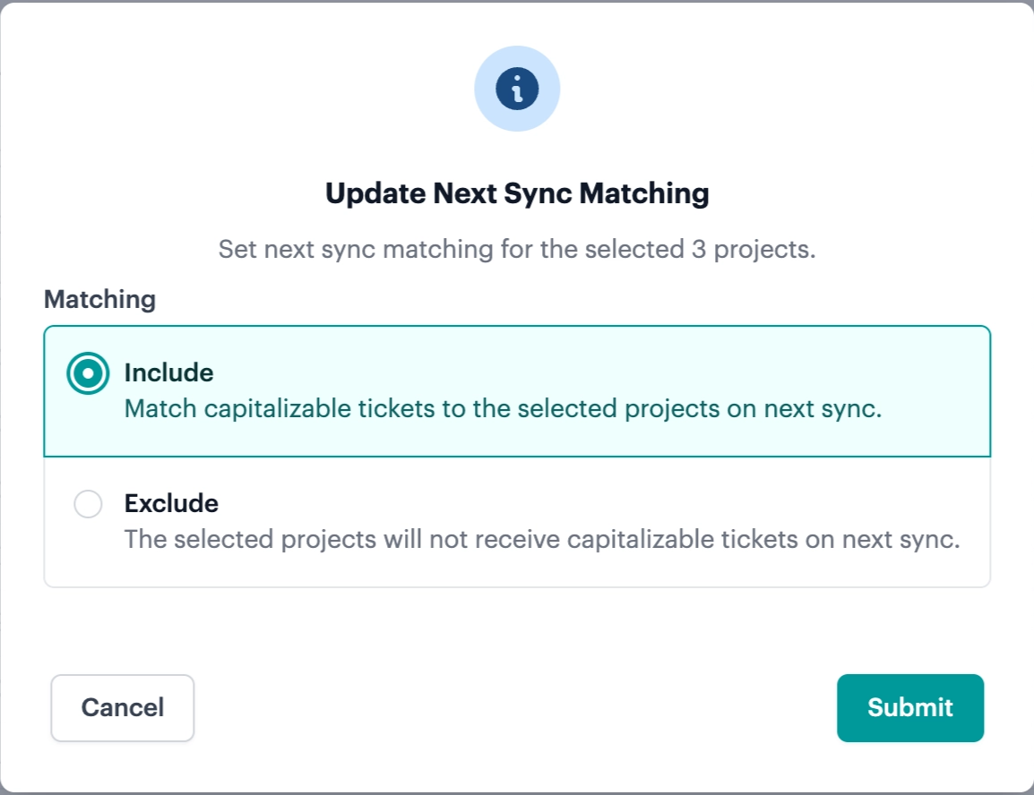Click the Cancel button
The height and width of the screenshot is (795, 1034).
pyautogui.click(x=123, y=707)
